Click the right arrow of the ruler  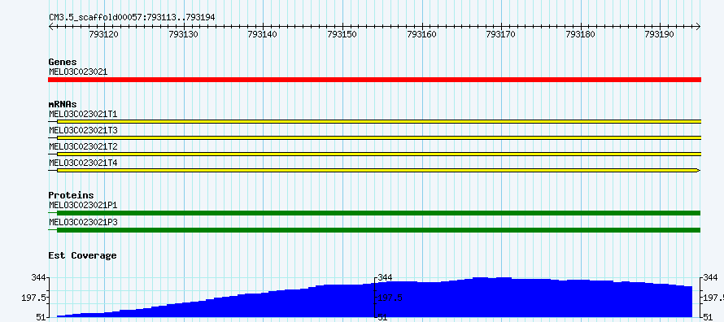(699, 26)
